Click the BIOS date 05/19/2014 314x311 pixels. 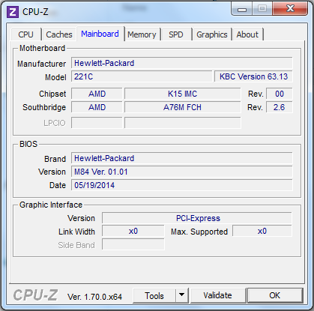coord(182,185)
